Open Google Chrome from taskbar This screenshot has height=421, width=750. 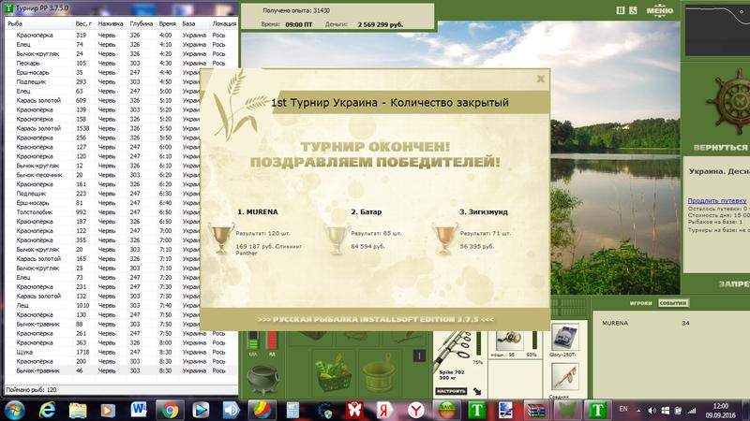point(170,411)
